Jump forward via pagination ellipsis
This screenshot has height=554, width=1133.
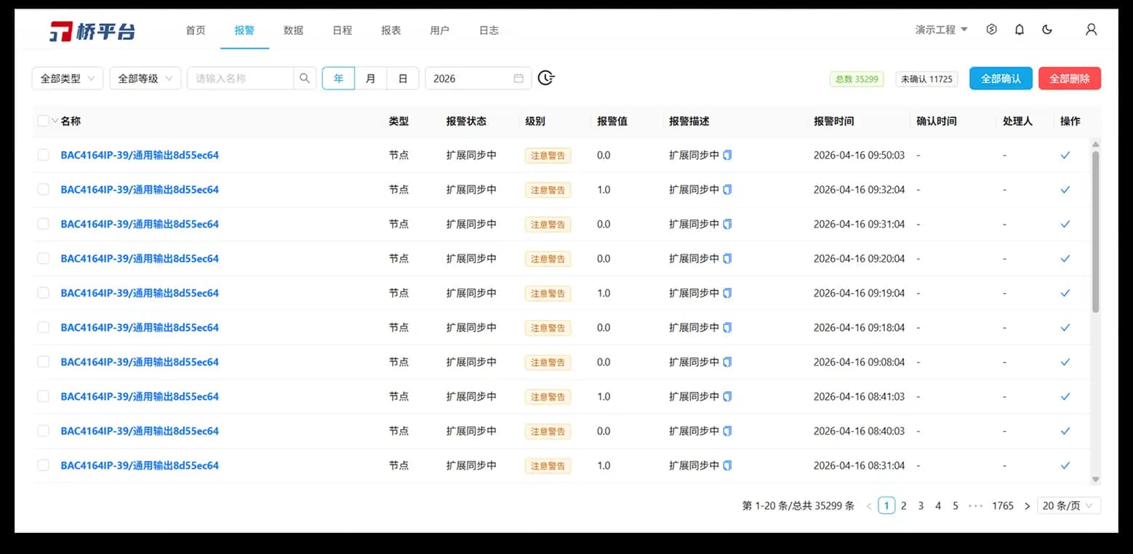(976, 506)
